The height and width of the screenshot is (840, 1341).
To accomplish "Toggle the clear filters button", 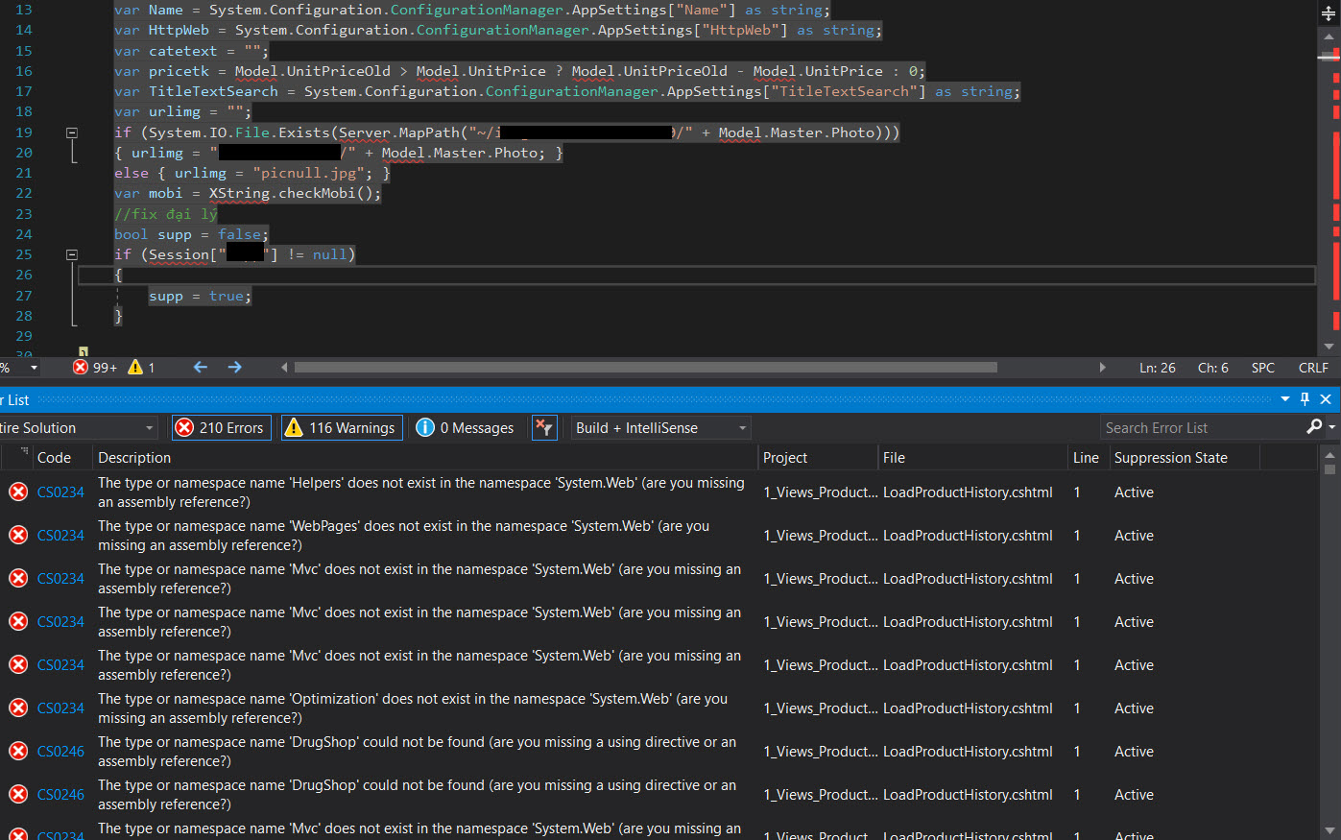I will pyautogui.click(x=544, y=428).
